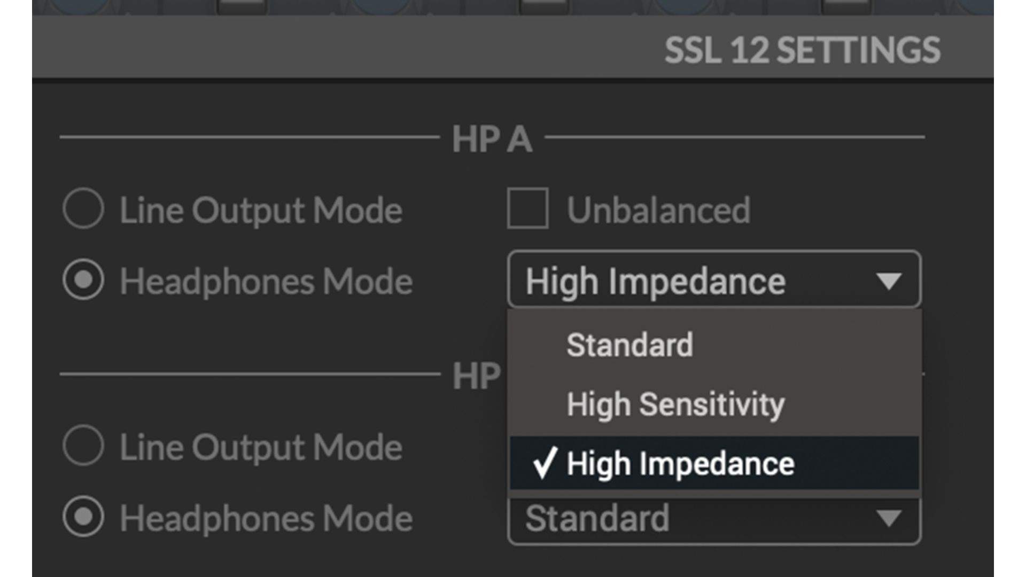Open the HP A High Impedance combo box
1026x577 pixels.
pos(695,279)
